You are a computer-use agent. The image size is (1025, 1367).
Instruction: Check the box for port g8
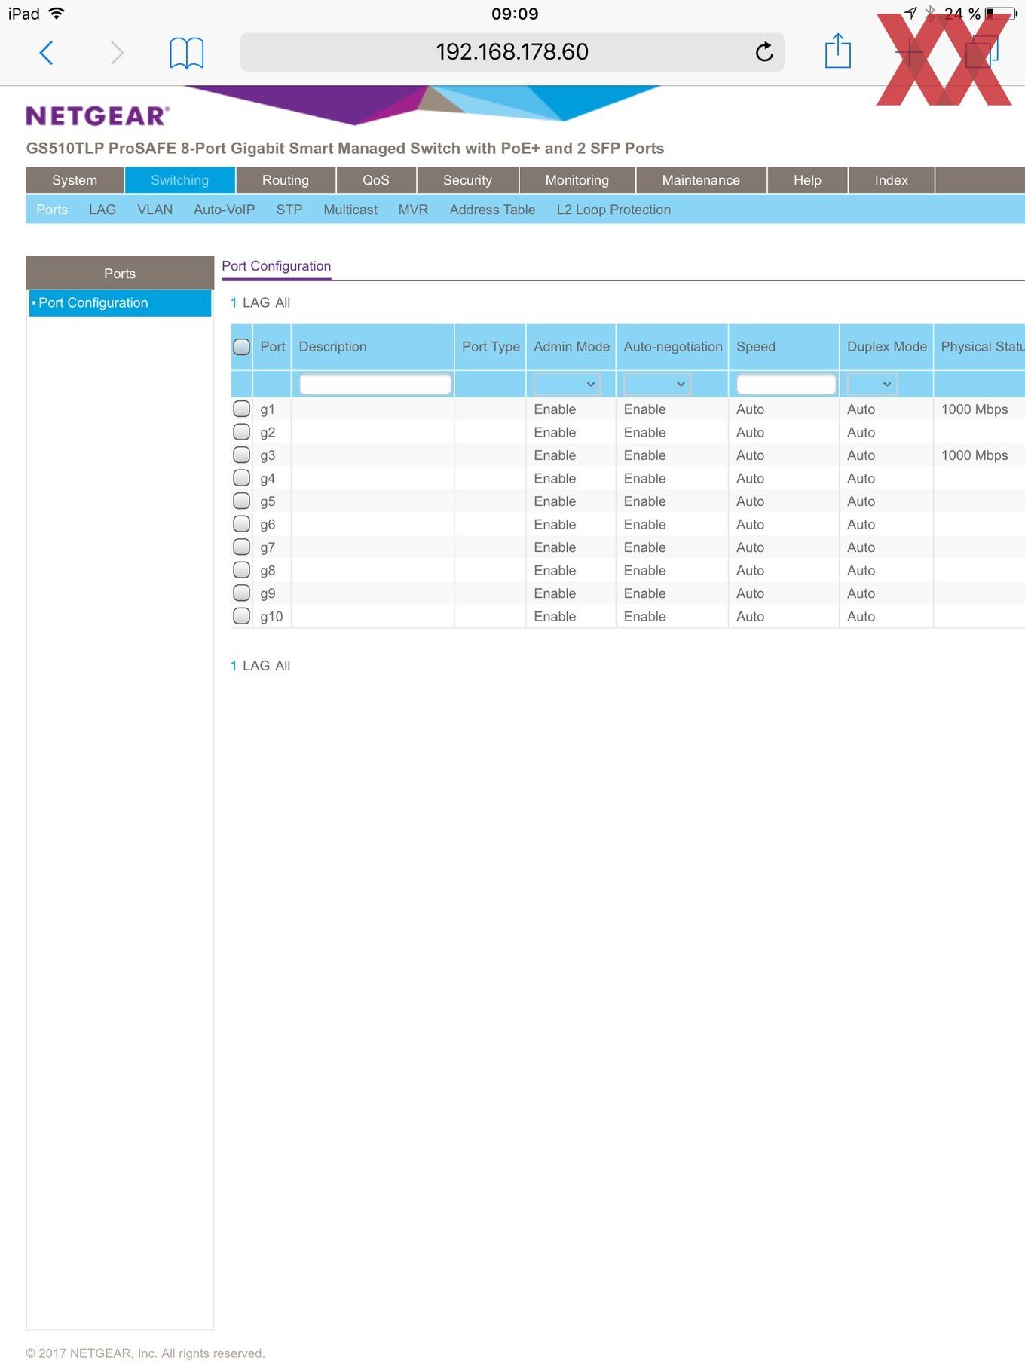[x=241, y=570]
